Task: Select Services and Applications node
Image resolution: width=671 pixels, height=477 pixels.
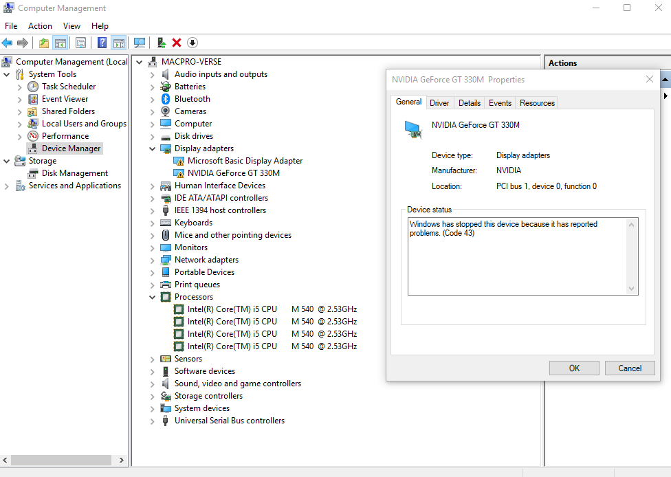Action: tap(74, 186)
